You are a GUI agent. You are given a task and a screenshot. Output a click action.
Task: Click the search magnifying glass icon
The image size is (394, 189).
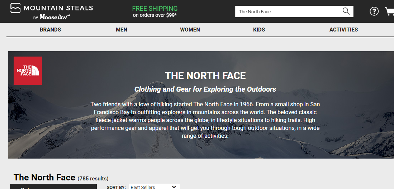click(346, 11)
